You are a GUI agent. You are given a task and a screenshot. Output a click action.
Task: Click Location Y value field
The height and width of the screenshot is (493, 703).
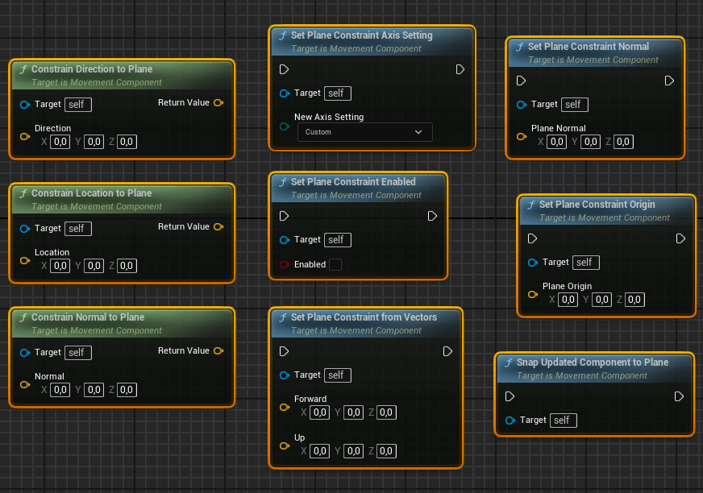click(x=94, y=266)
